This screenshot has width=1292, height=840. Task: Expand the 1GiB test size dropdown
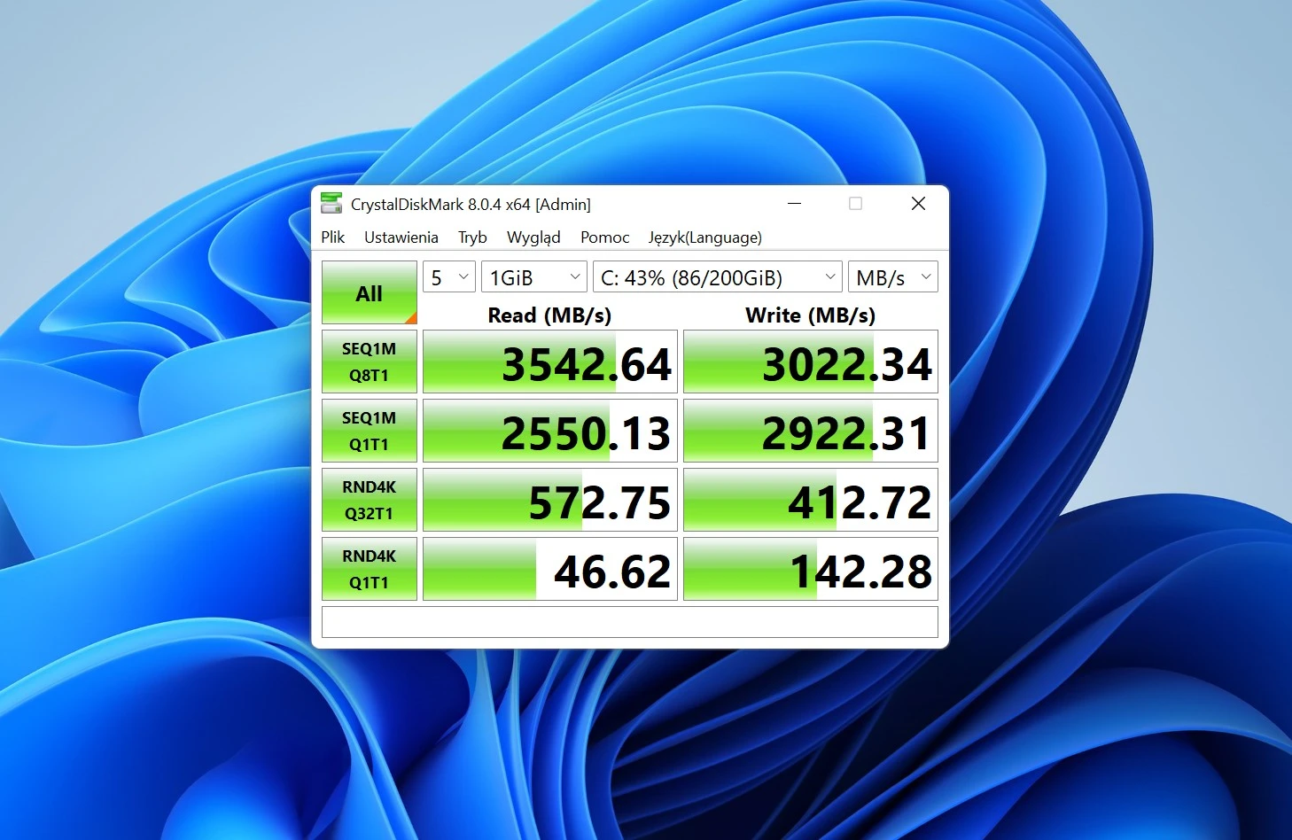click(534, 277)
